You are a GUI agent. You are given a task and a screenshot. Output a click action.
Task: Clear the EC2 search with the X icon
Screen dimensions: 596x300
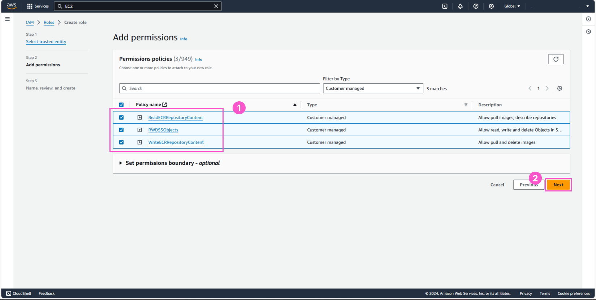216,6
